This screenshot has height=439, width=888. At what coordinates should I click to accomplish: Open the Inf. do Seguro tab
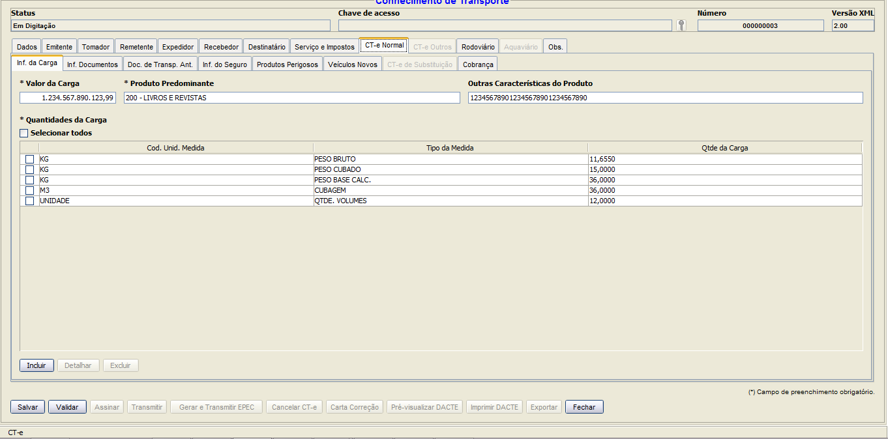click(224, 64)
